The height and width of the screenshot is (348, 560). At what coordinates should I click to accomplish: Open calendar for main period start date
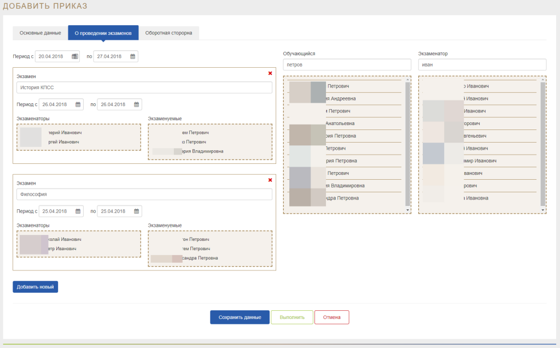click(x=75, y=56)
